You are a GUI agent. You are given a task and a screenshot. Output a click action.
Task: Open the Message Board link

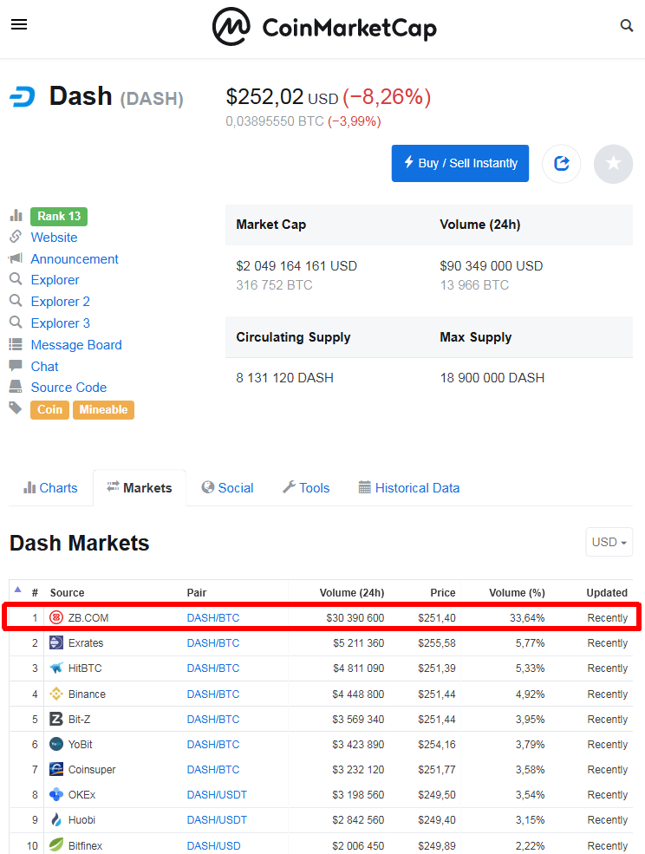(76, 345)
